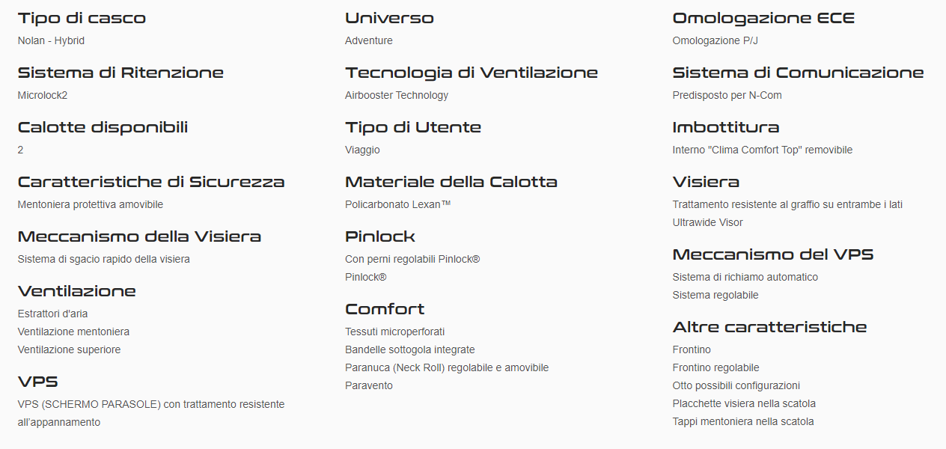Click 'Bandelle sottogola integrate' entry

coord(409,349)
